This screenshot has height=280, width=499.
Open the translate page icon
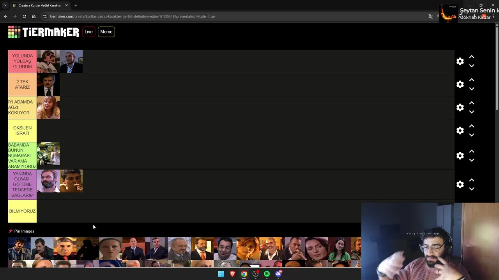click(x=431, y=16)
